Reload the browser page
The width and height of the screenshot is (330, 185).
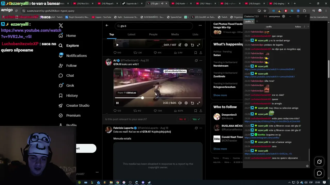pyautogui.click(x=16, y=11)
